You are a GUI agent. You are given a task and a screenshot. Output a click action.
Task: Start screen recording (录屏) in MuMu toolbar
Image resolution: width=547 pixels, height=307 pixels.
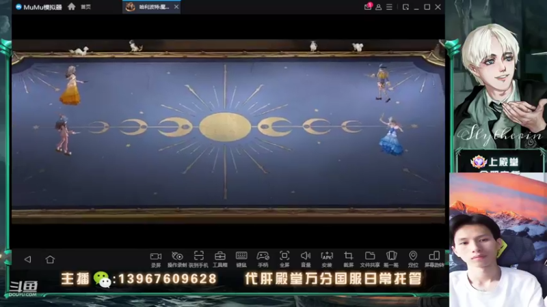[156, 259]
